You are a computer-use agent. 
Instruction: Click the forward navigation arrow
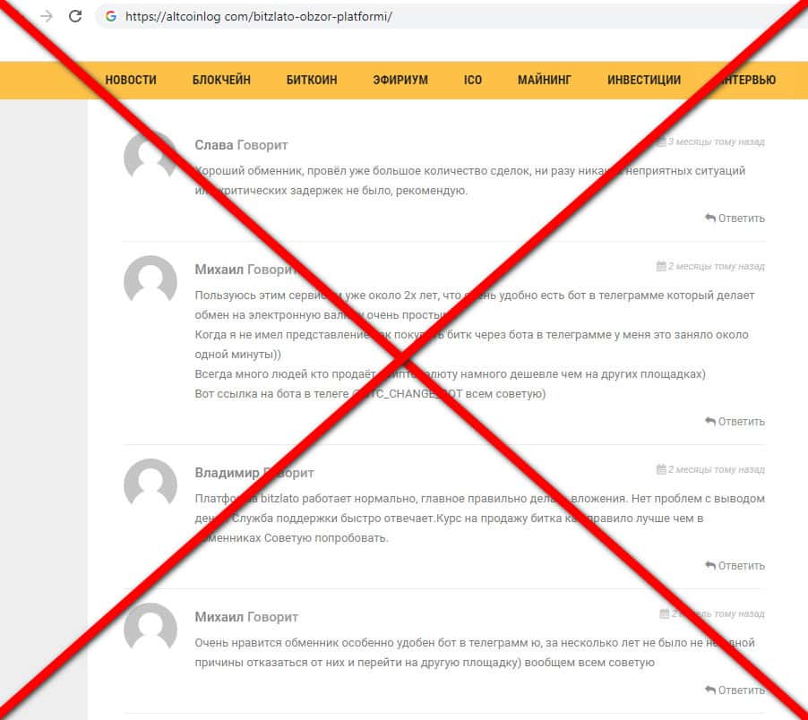[47, 16]
